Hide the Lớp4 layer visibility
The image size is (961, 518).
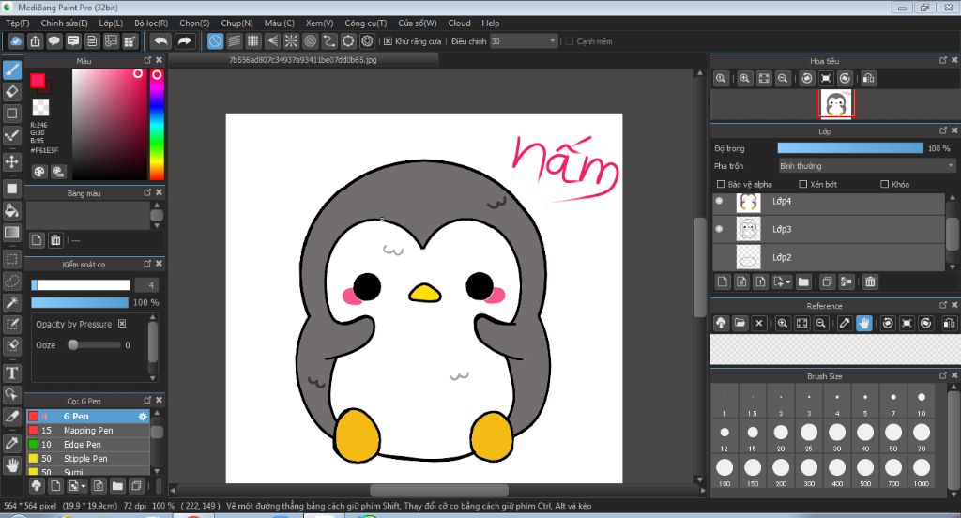(x=720, y=201)
